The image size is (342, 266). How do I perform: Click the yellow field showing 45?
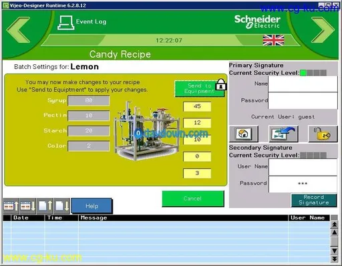coord(197,106)
